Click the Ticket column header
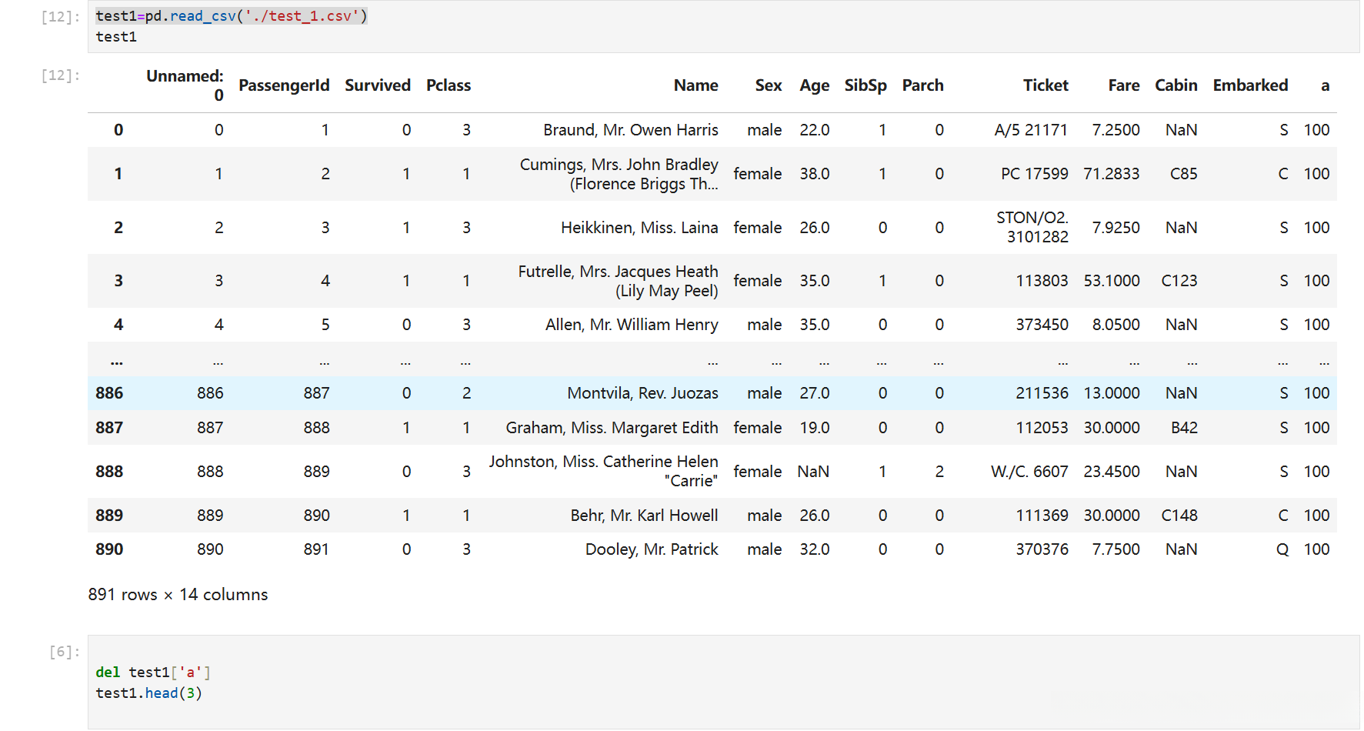This screenshot has width=1364, height=731. [x=1046, y=85]
